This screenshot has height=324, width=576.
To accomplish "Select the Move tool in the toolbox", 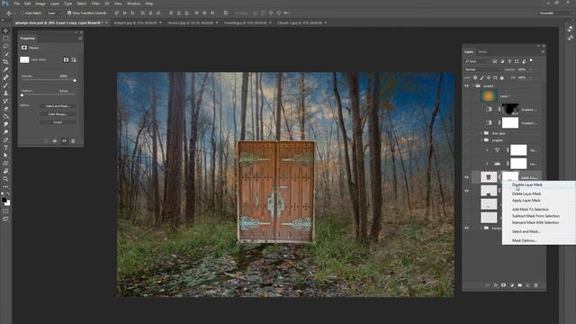I will [5, 31].
